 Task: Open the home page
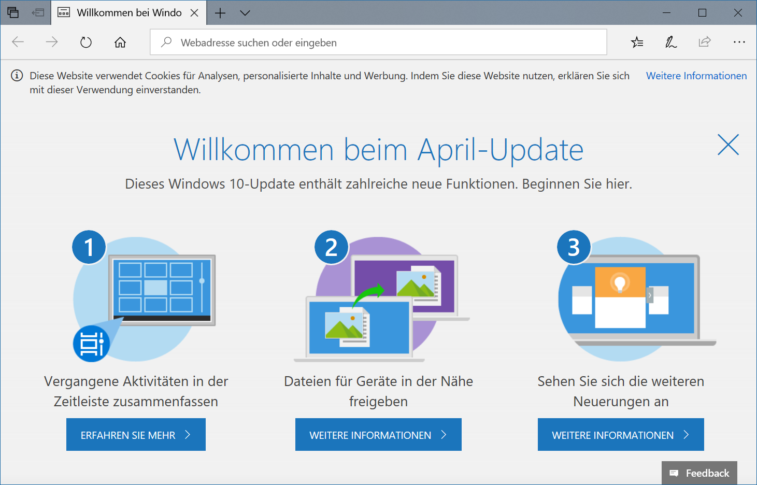[x=120, y=42]
